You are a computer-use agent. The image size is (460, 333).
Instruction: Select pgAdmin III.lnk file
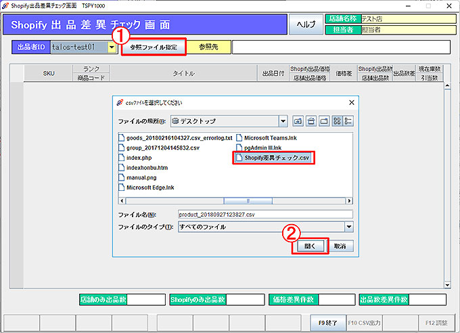(258, 148)
